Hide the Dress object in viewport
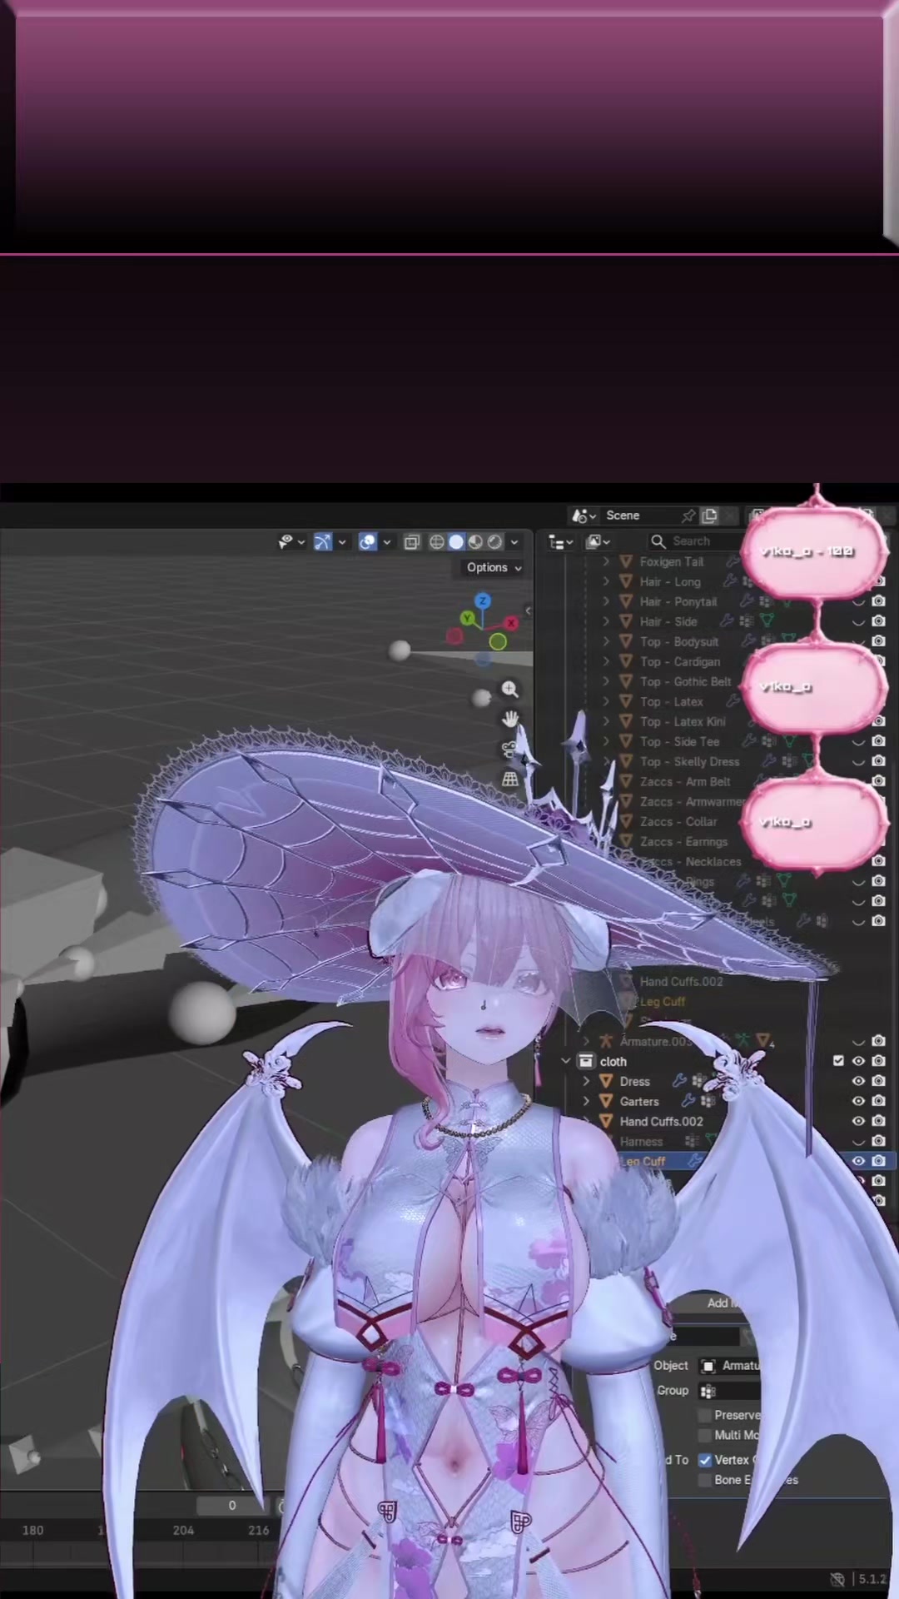The height and width of the screenshot is (1599, 899). [x=858, y=1081]
